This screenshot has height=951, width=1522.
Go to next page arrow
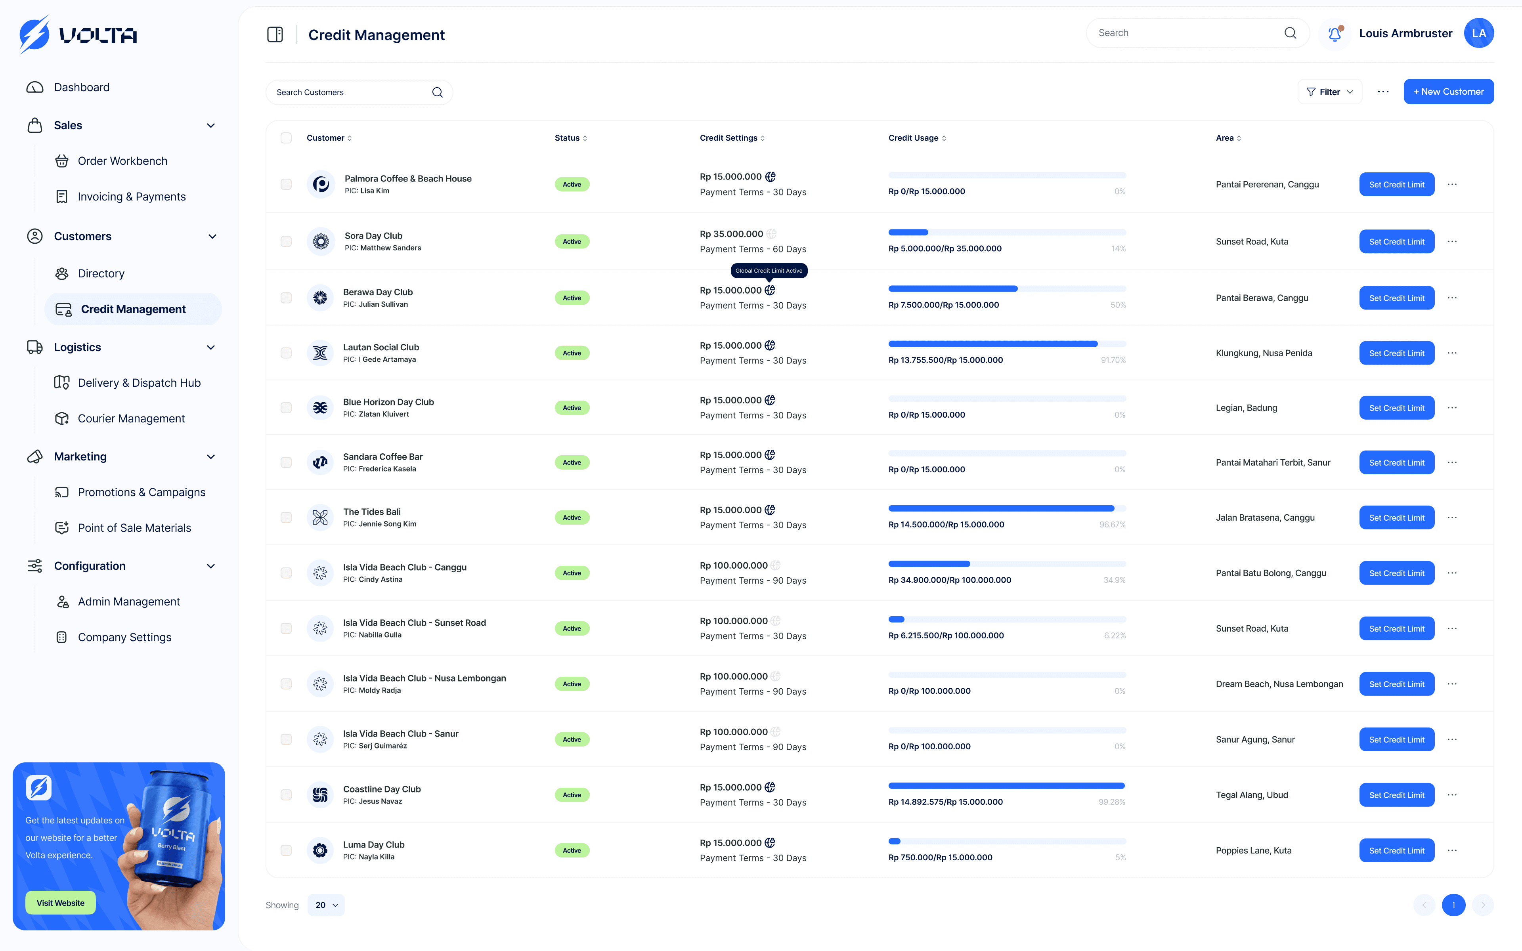1483,905
